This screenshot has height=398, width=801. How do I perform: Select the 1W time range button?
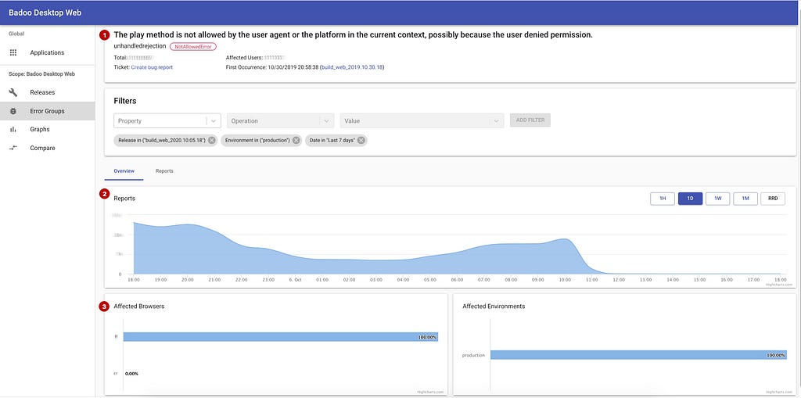[x=718, y=199]
